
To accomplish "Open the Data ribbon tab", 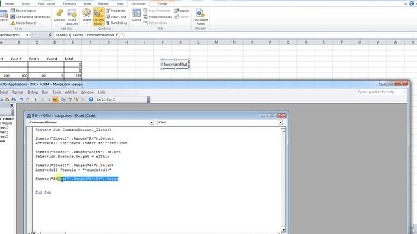I will (x=87, y=4).
